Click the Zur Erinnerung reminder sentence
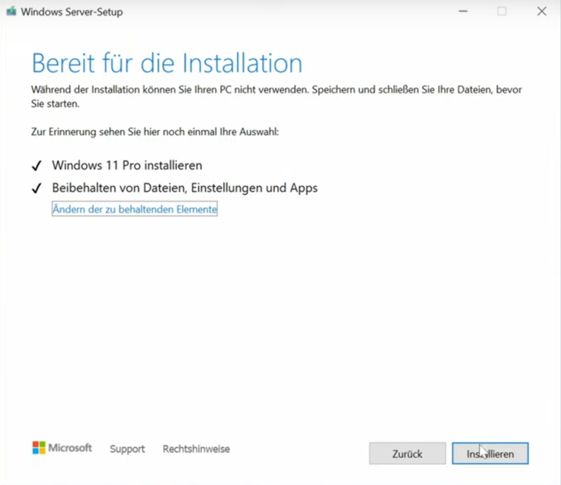Image resolution: width=561 pixels, height=485 pixels. (155, 131)
